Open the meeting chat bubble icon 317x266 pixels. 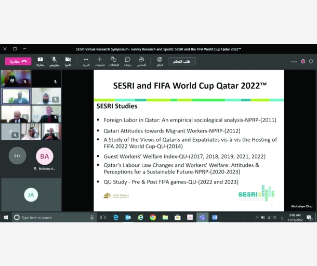point(127,61)
